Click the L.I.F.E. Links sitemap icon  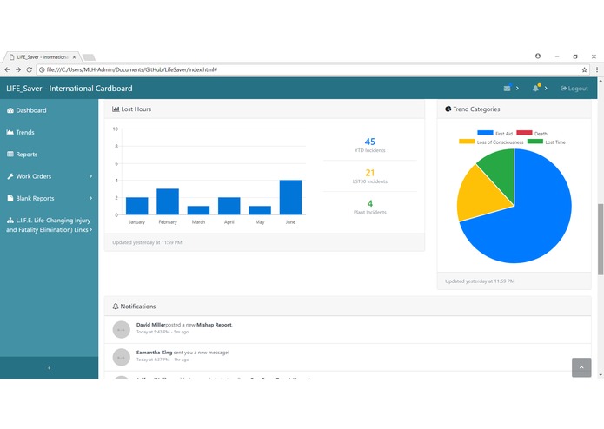click(10, 221)
